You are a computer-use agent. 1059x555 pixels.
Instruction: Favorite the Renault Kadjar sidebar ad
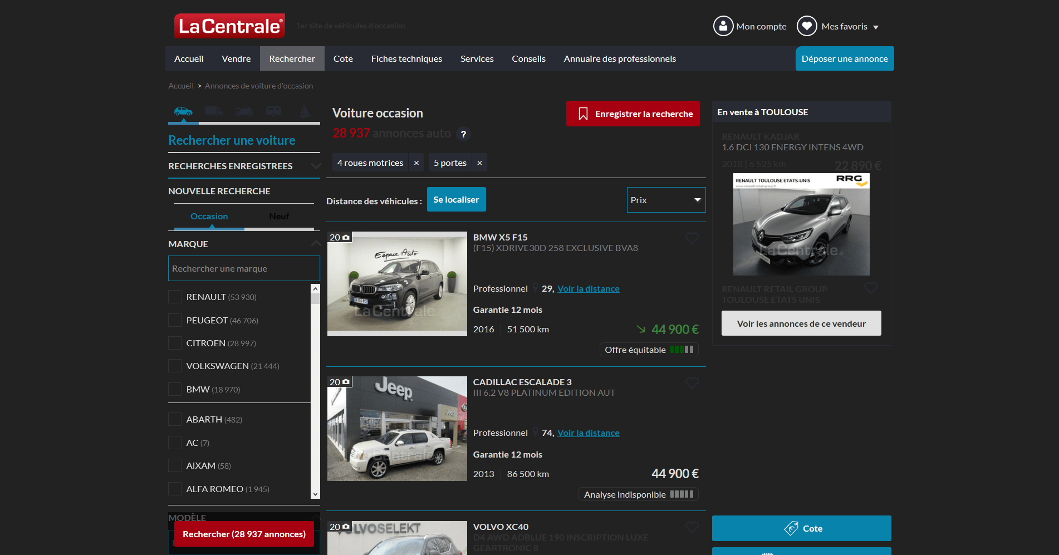tap(871, 288)
